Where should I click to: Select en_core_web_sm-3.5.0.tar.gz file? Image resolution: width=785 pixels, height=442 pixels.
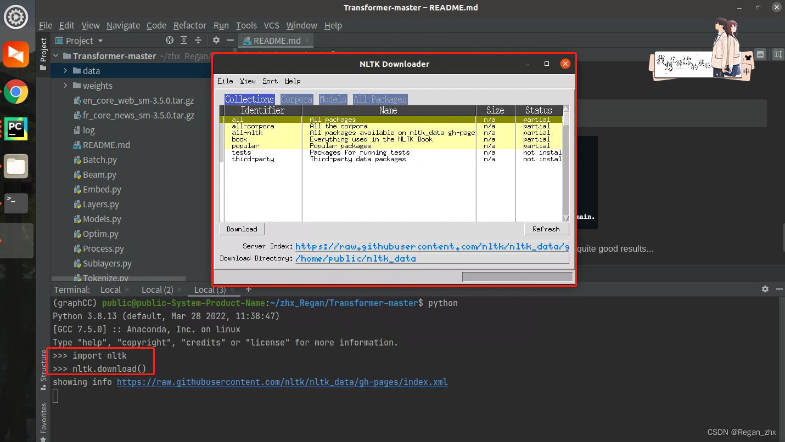click(x=138, y=100)
